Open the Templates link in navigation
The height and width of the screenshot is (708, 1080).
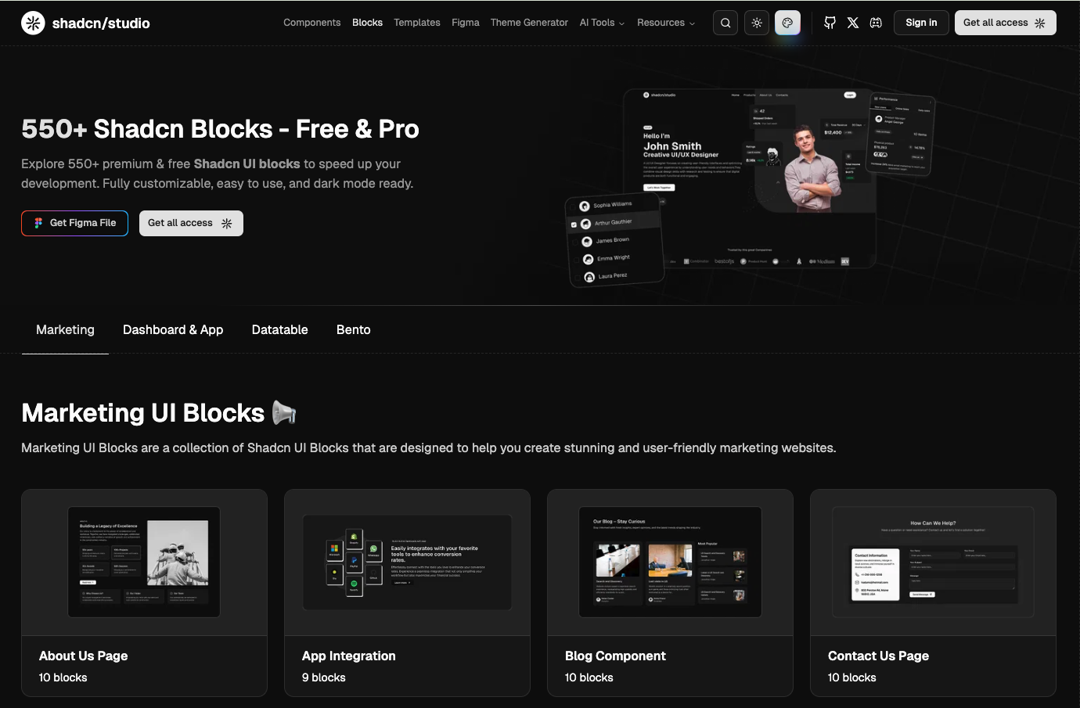(x=416, y=23)
